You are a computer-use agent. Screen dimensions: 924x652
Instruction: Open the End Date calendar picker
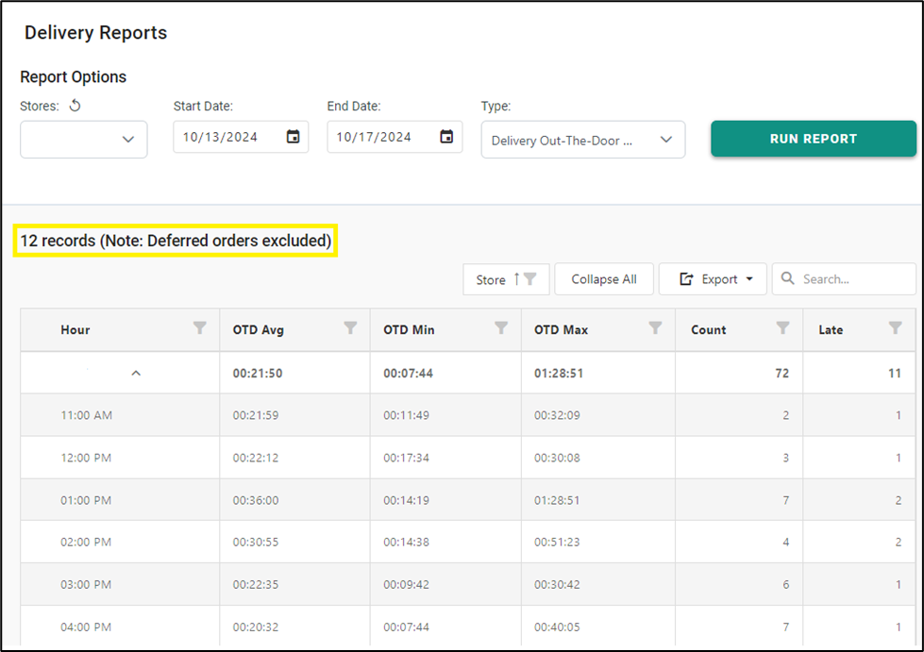[x=446, y=137]
